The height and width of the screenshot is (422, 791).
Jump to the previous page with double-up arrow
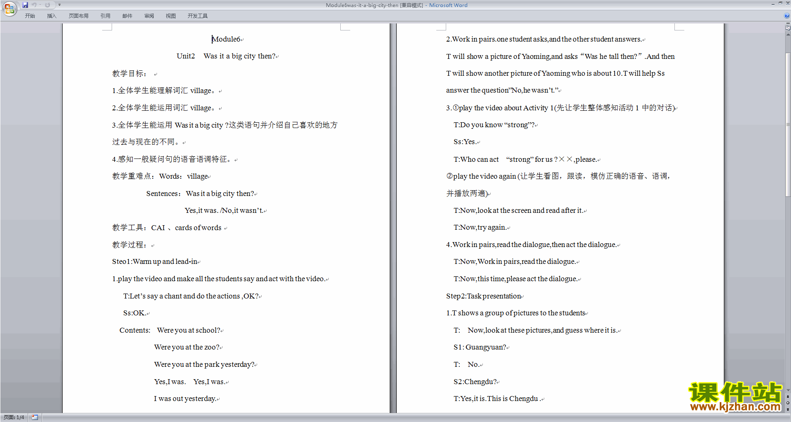click(x=788, y=396)
